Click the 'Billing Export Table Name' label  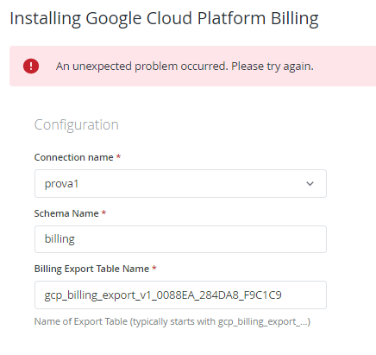point(91,269)
